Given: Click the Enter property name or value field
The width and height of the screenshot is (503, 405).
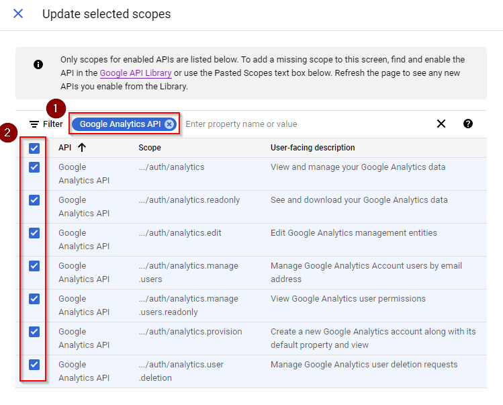Looking at the screenshot, I should click(x=302, y=124).
